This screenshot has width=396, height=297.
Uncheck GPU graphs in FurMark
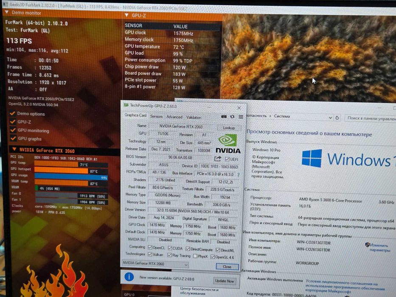[x=13, y=138]
